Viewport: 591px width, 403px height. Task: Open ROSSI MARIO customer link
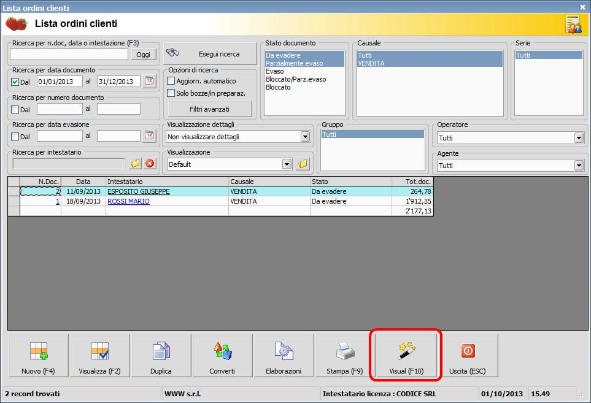[128, 201]
